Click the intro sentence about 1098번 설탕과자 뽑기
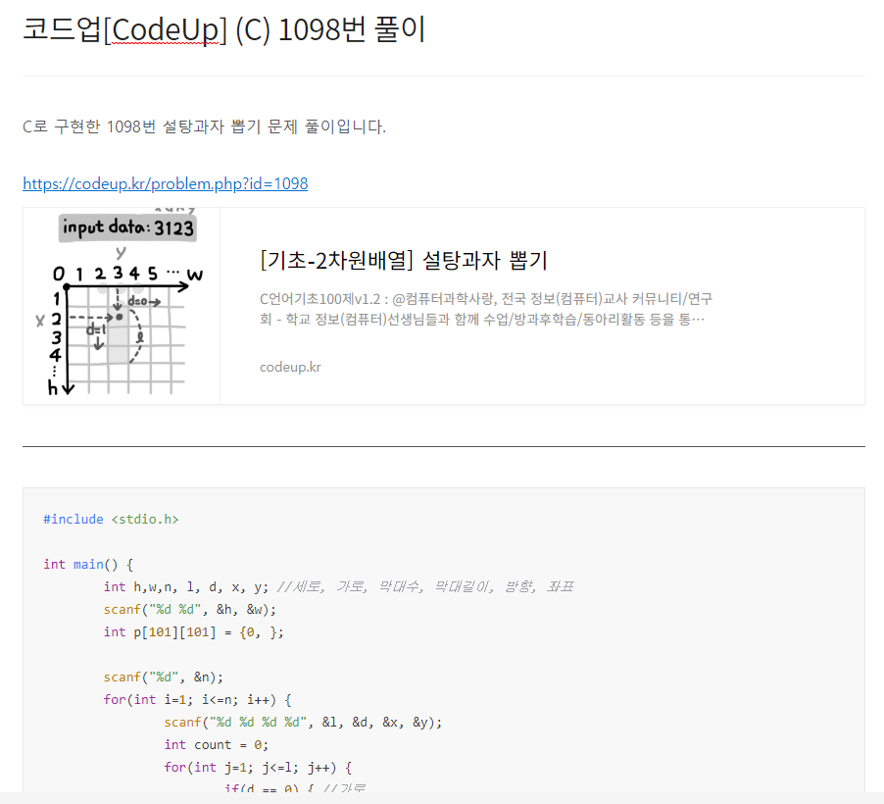Screen dimensions: 884x804 [x=204, y=126]
